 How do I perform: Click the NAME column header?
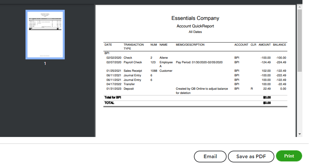pyautogui.click(x=163, y=45)
